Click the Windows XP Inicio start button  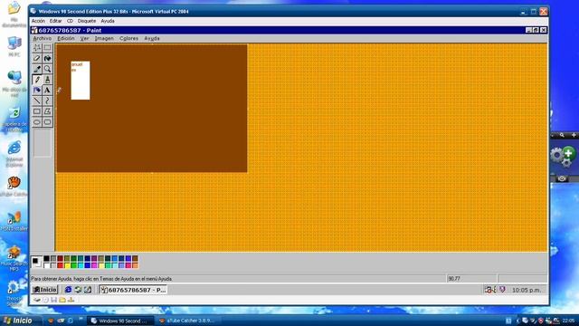17,321
